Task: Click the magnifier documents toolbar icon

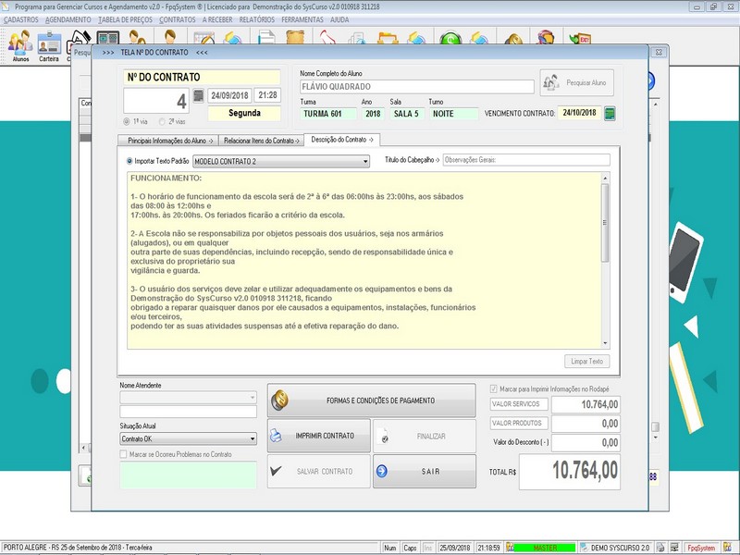Action: 357,39
